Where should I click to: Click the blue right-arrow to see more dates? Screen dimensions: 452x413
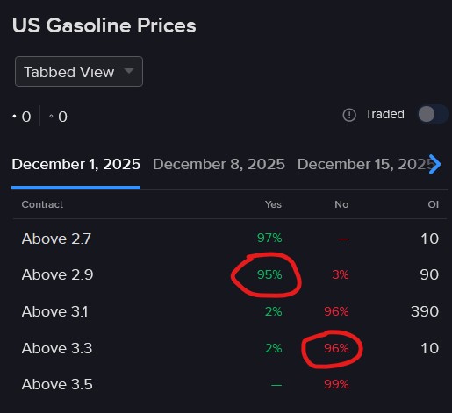pos(434,164)
